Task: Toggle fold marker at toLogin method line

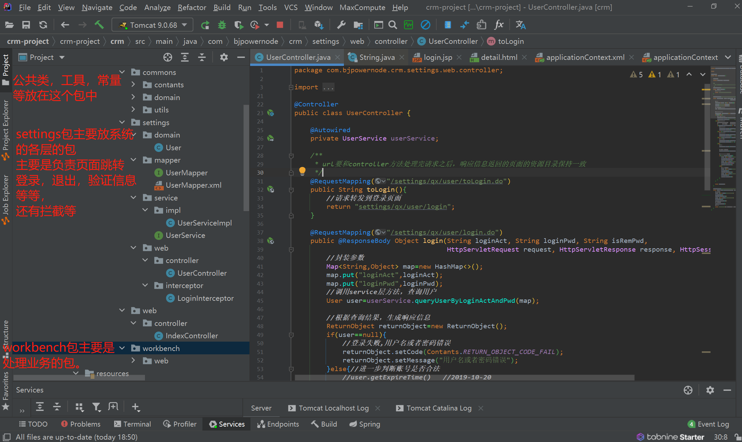Action: [291, 190]
